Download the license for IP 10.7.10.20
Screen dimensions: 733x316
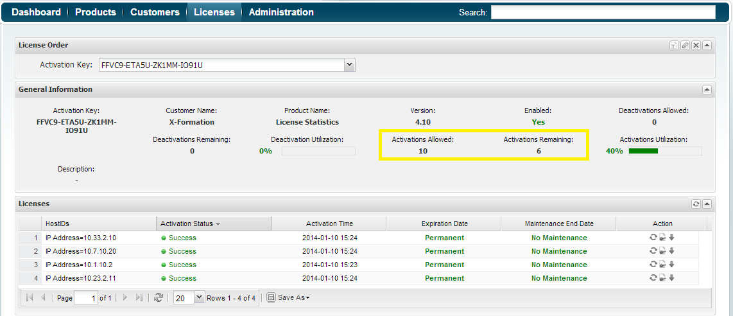[672, 251]
